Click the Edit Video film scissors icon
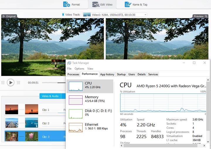The width and height of the screenshot is (211, 149). [96, 4]
